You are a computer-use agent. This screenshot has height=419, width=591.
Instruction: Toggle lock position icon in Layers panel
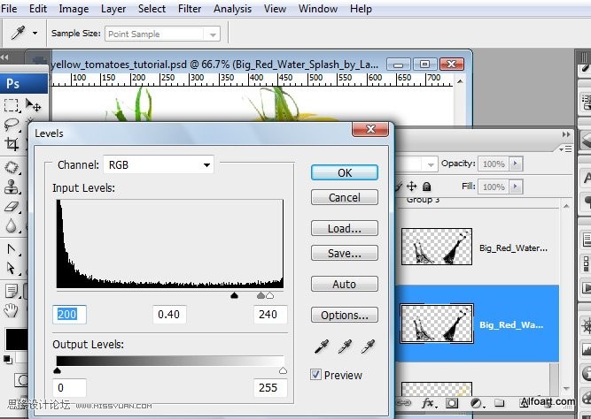[x=412, y=187]
